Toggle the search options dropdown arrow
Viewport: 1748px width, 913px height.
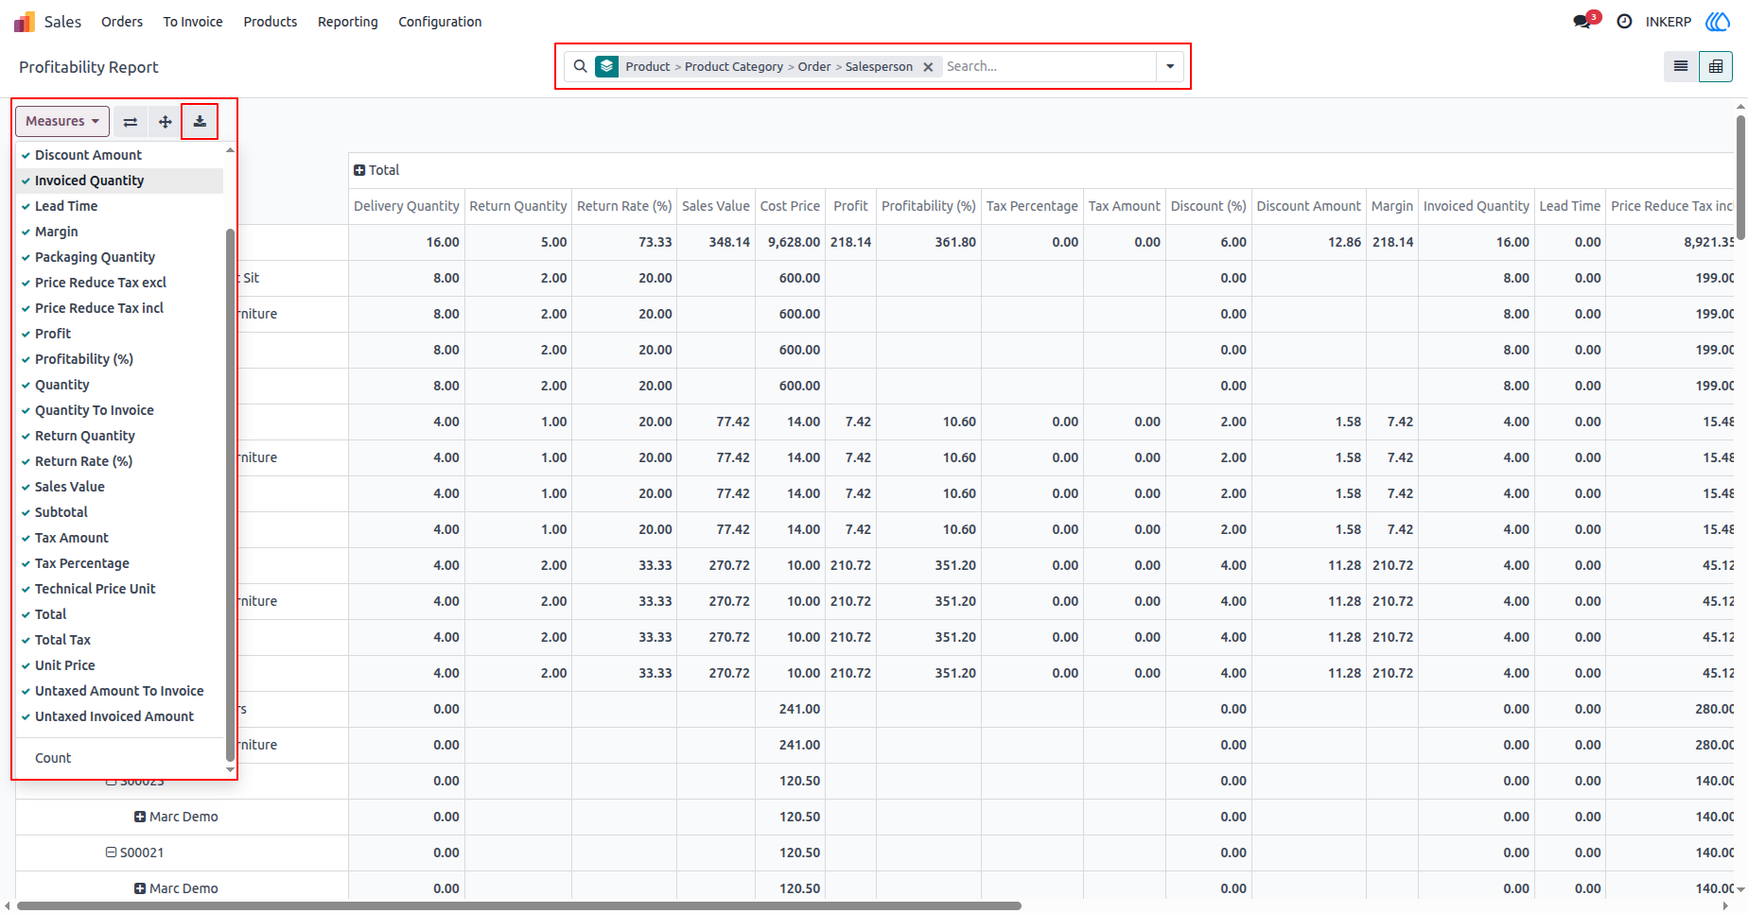tap(1170, 66)
